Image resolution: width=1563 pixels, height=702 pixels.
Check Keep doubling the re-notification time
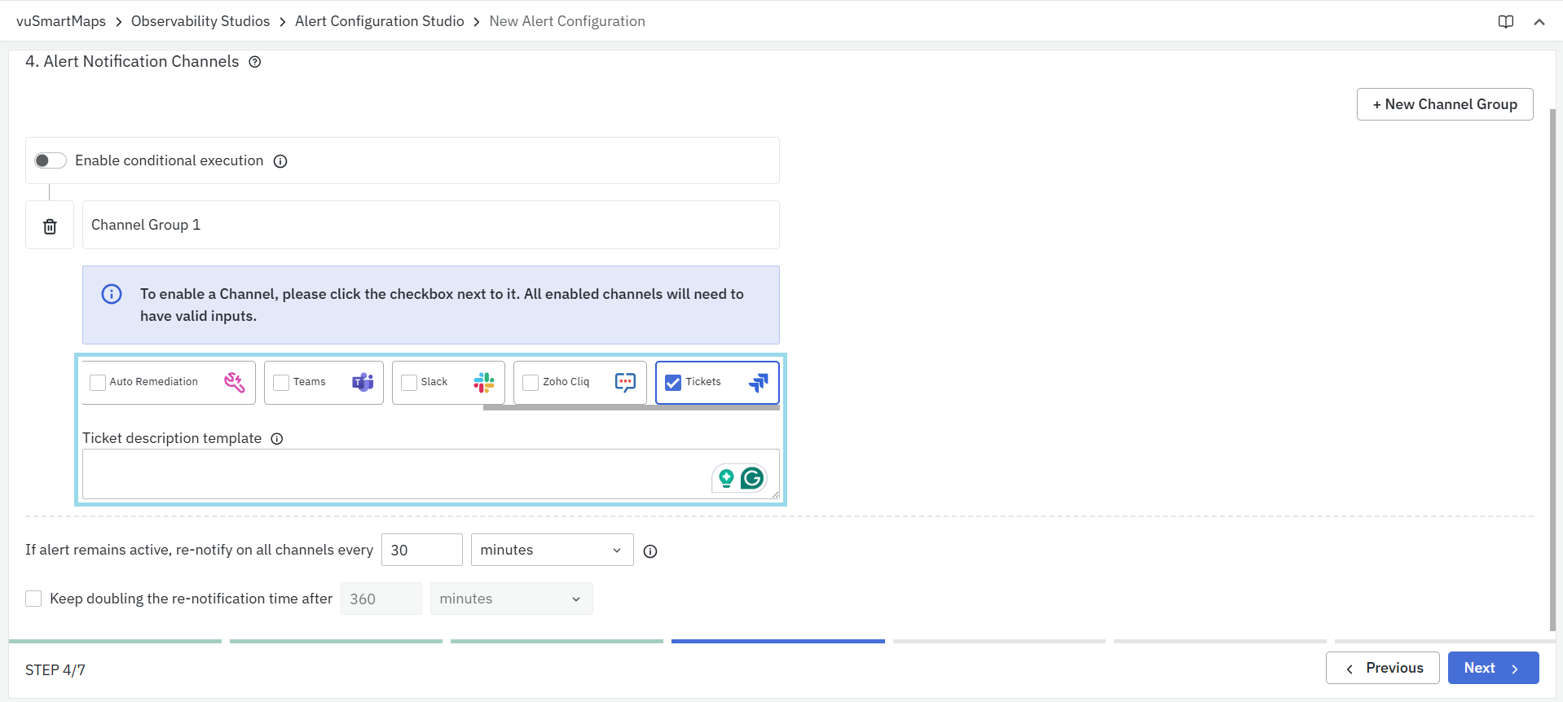(33, 599)
